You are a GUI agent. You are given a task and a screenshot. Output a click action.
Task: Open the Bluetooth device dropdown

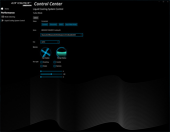[61, 35]
